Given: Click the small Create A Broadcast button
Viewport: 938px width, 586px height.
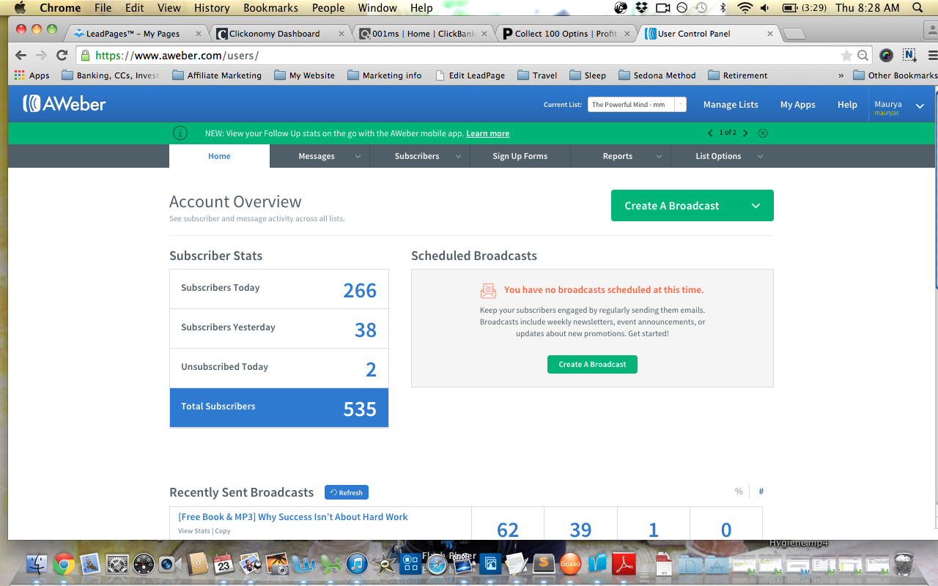Looking at the screenshot, I should [592, 364].
